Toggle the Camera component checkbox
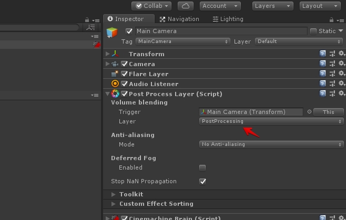 point(125,64)
